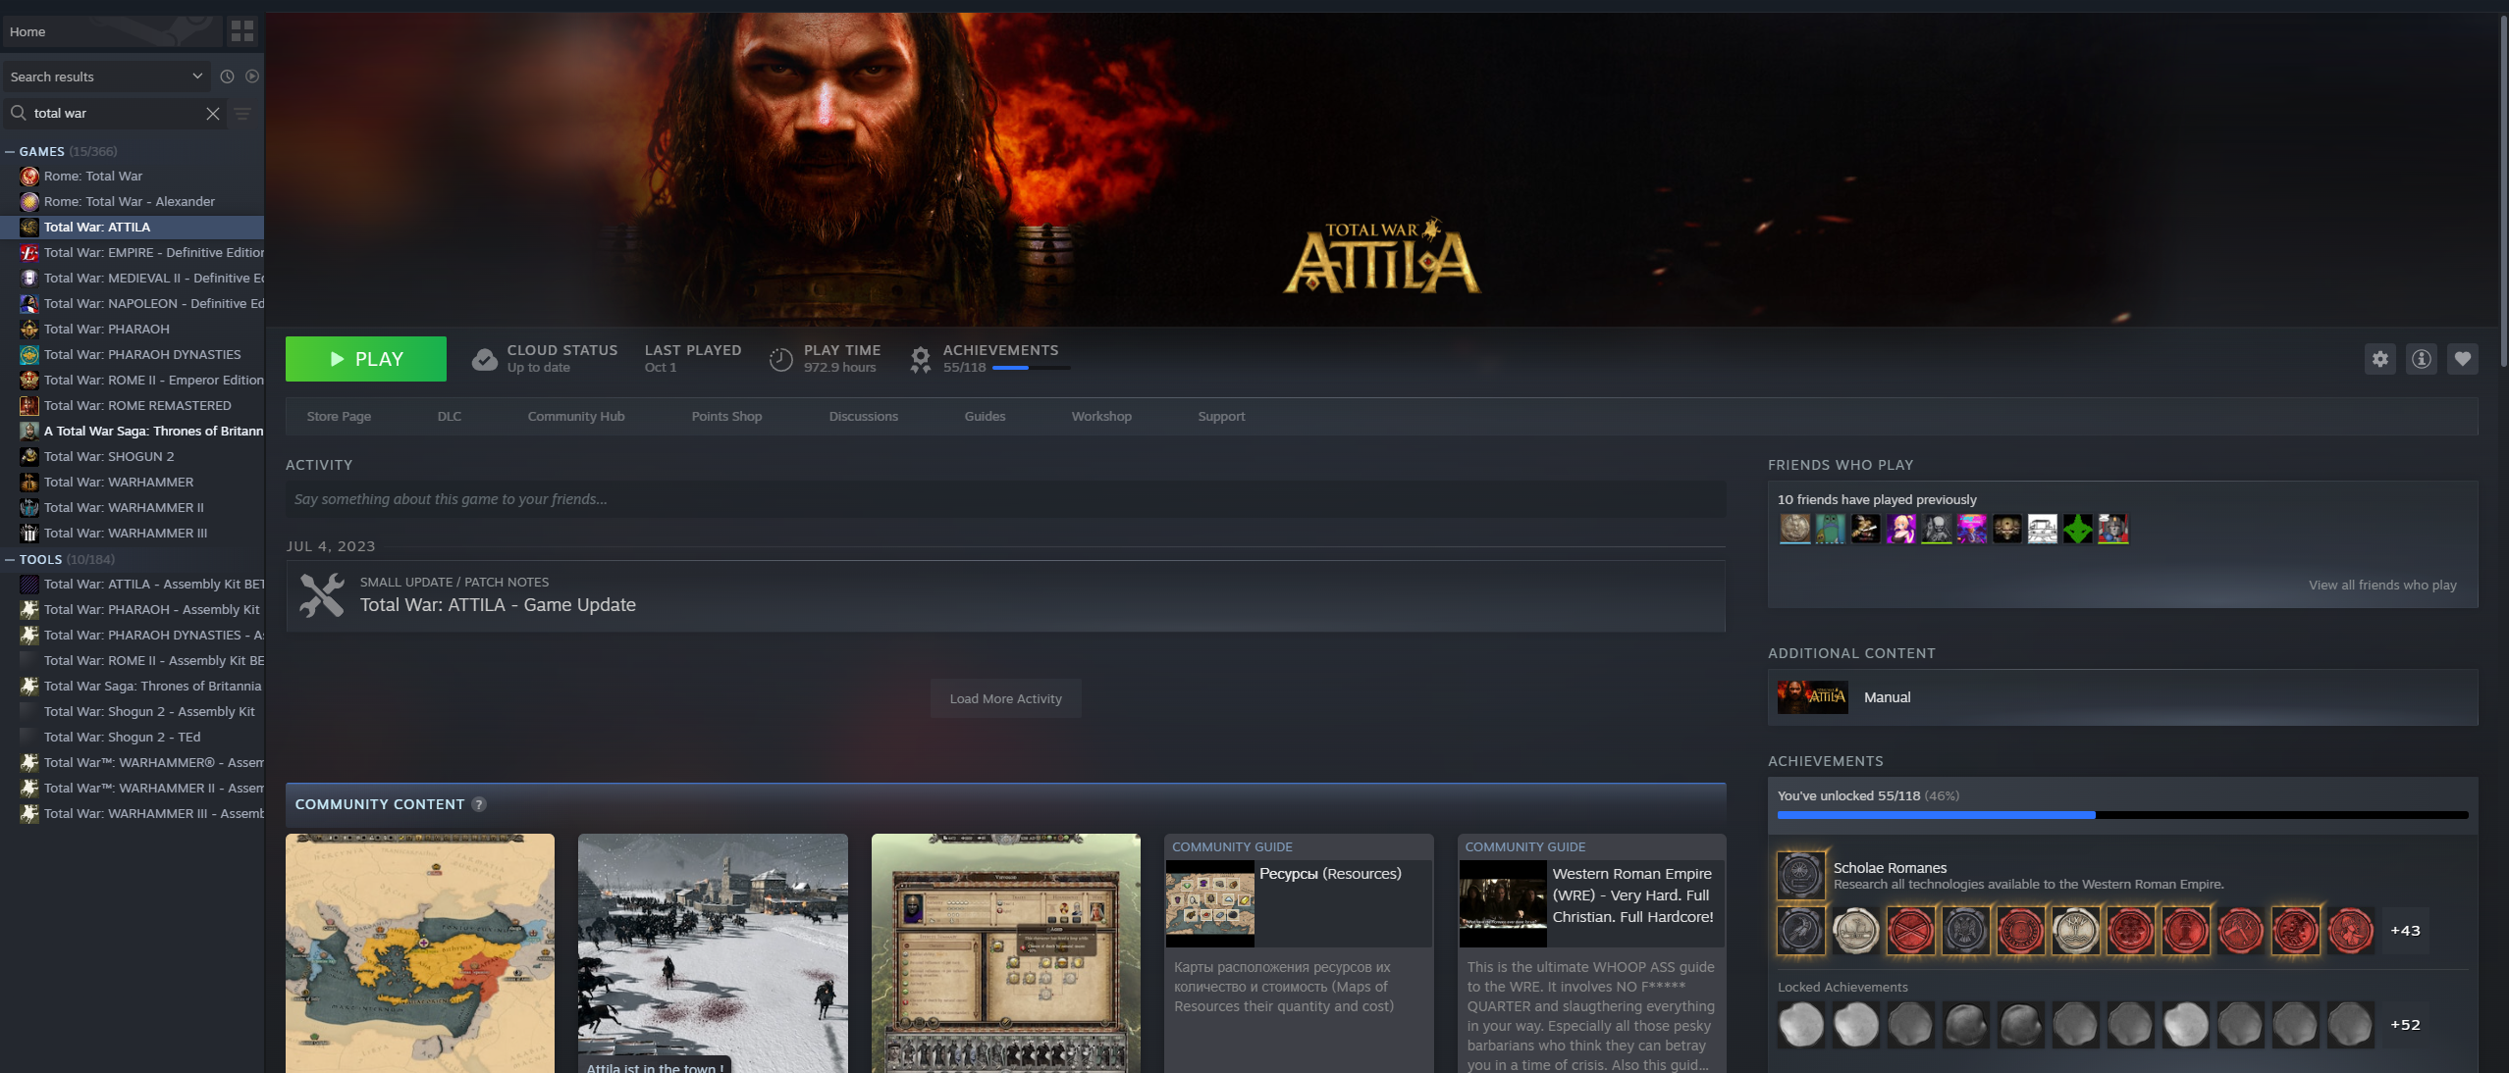Switch library to grid view icon
Viewport: 2509px width, 1073px height.
pyautogui.click(x=241, y=32)
